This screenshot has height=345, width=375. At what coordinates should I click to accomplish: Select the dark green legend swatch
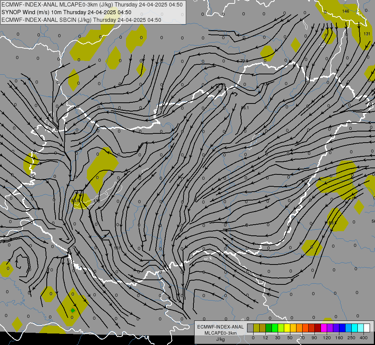(x=269, y=328)
